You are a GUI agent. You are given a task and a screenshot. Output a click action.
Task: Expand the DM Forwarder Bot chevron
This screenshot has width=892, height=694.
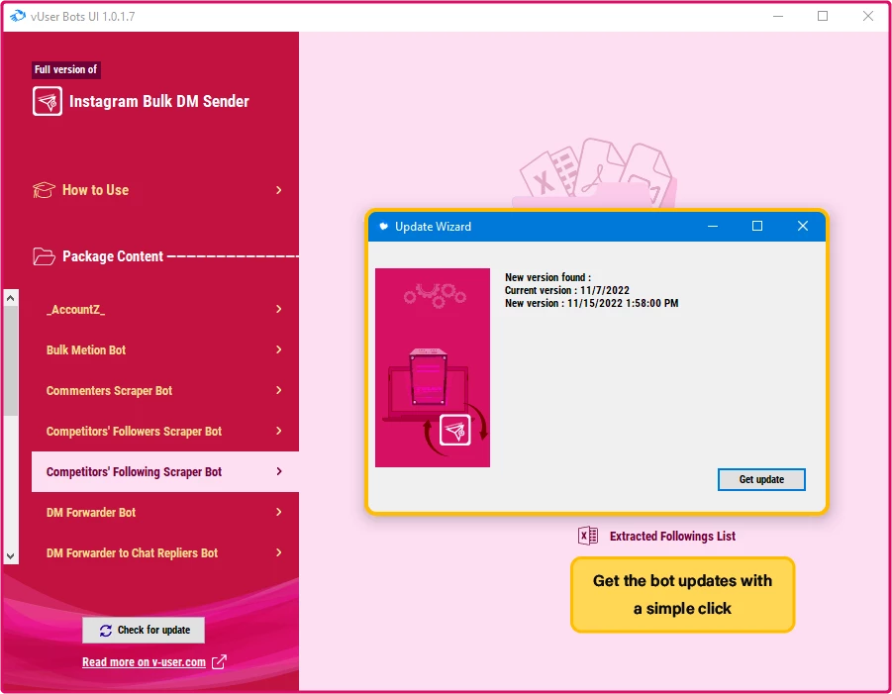point(279,512)
